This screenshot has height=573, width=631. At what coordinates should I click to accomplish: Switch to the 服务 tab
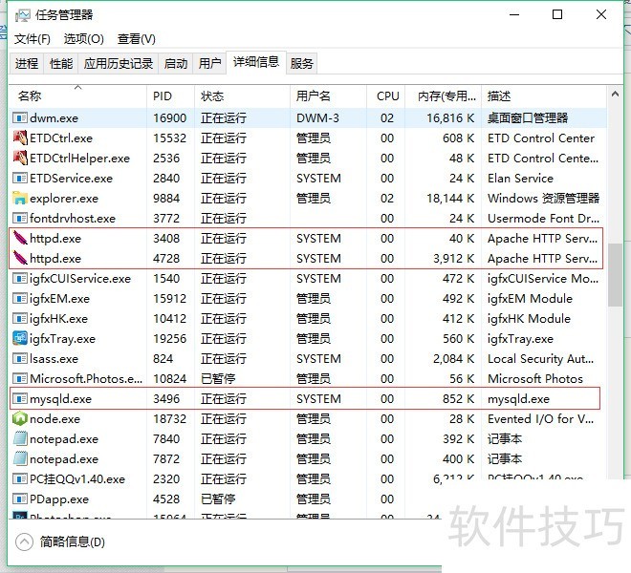pos(302,64)
